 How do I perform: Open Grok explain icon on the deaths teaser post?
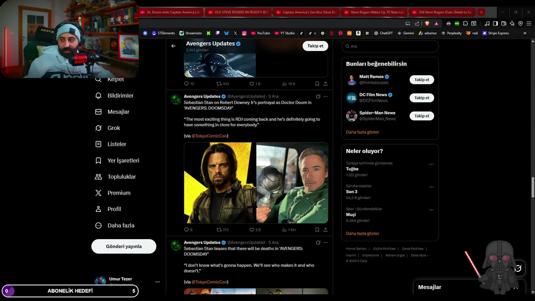point(318,242)
